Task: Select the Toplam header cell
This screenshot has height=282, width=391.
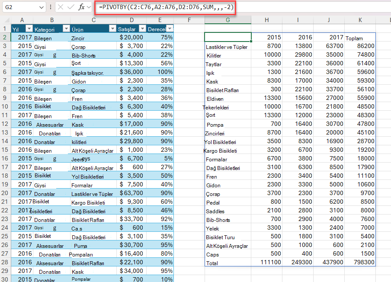Action: pos(360,37)
